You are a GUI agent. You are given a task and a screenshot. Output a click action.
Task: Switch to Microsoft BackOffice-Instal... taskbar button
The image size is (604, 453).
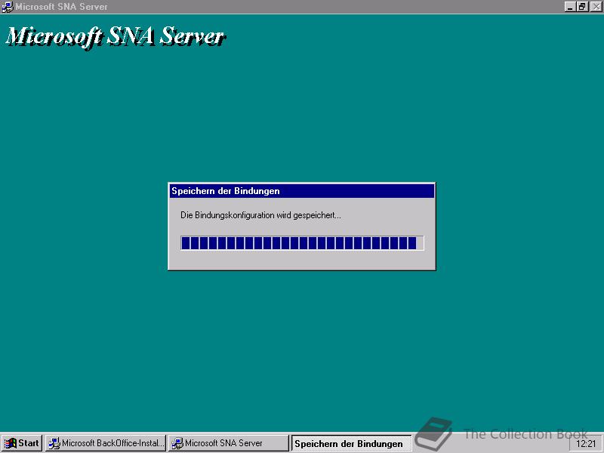pyautogui.click(x=106, y=443)
